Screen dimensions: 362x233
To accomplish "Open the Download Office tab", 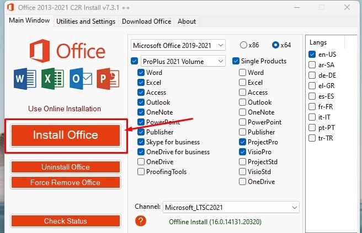I will (x=146, y=21).
